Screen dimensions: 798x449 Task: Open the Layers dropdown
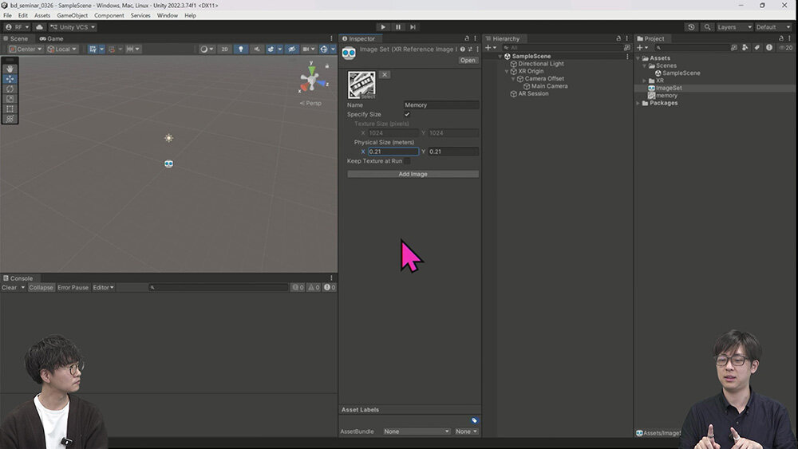(733, 27)
